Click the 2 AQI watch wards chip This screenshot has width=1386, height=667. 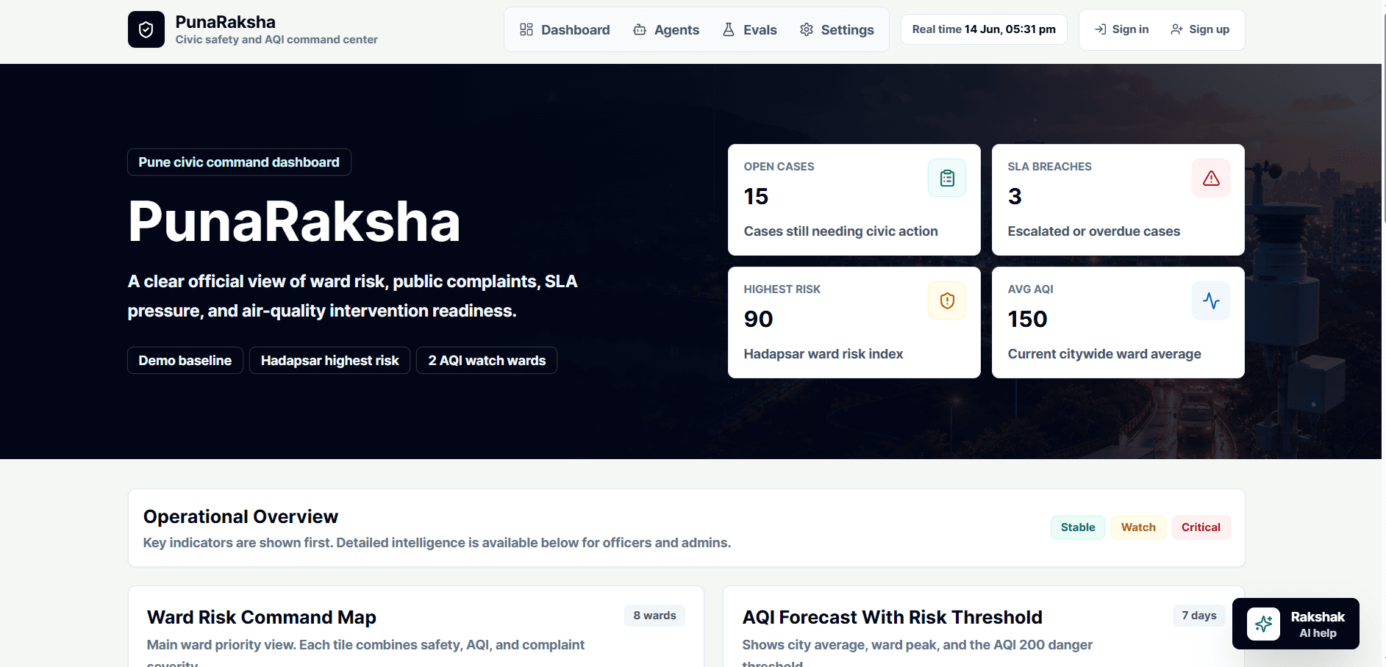pos(487,361)
